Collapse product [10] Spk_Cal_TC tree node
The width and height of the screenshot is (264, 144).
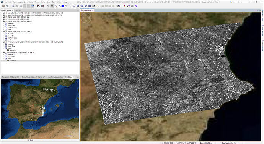tap(2, 52)
